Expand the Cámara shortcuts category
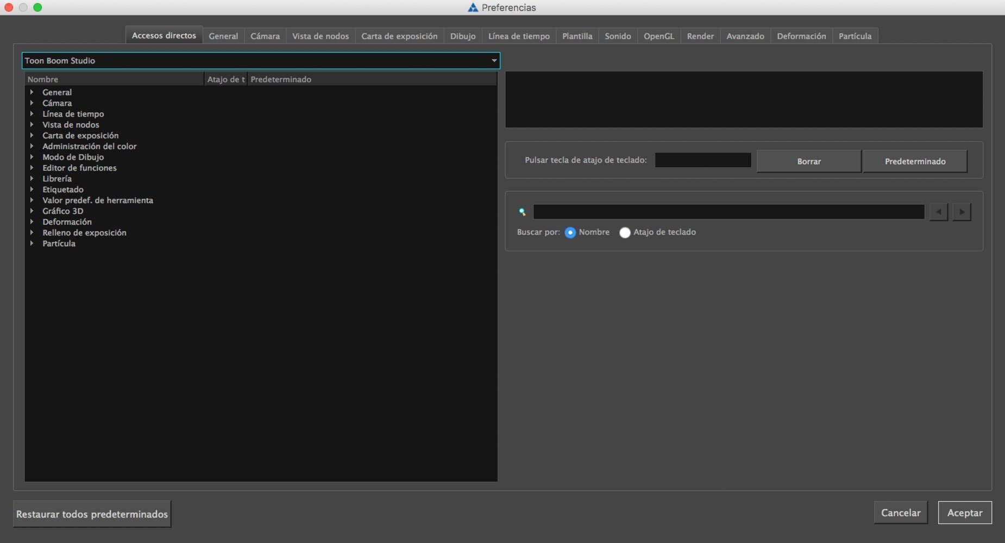 (32, 103)
